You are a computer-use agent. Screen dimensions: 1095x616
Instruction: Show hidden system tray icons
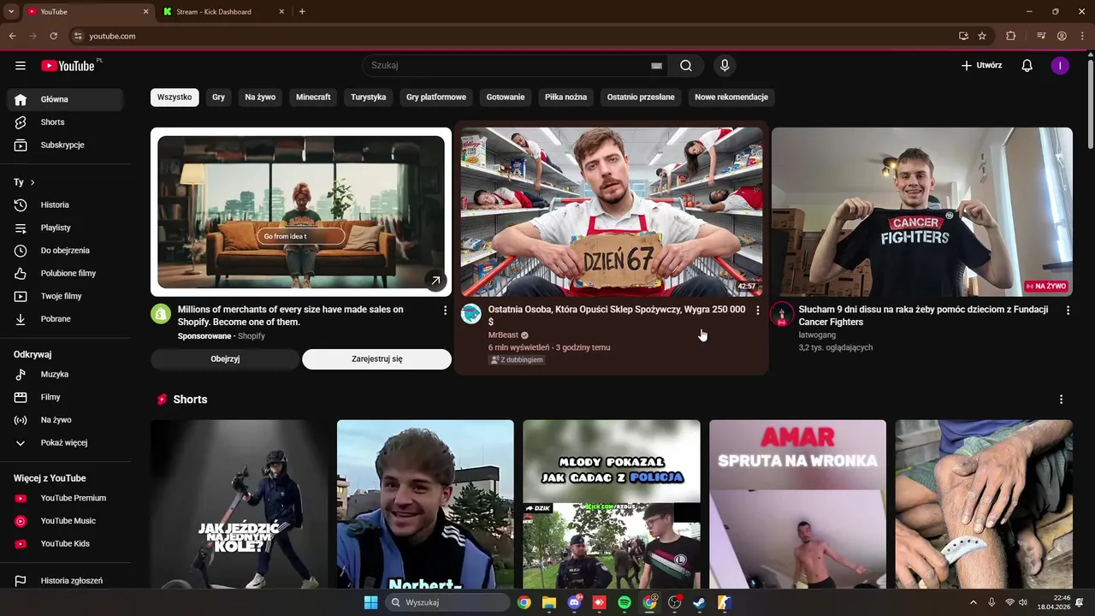click(973, 602)
